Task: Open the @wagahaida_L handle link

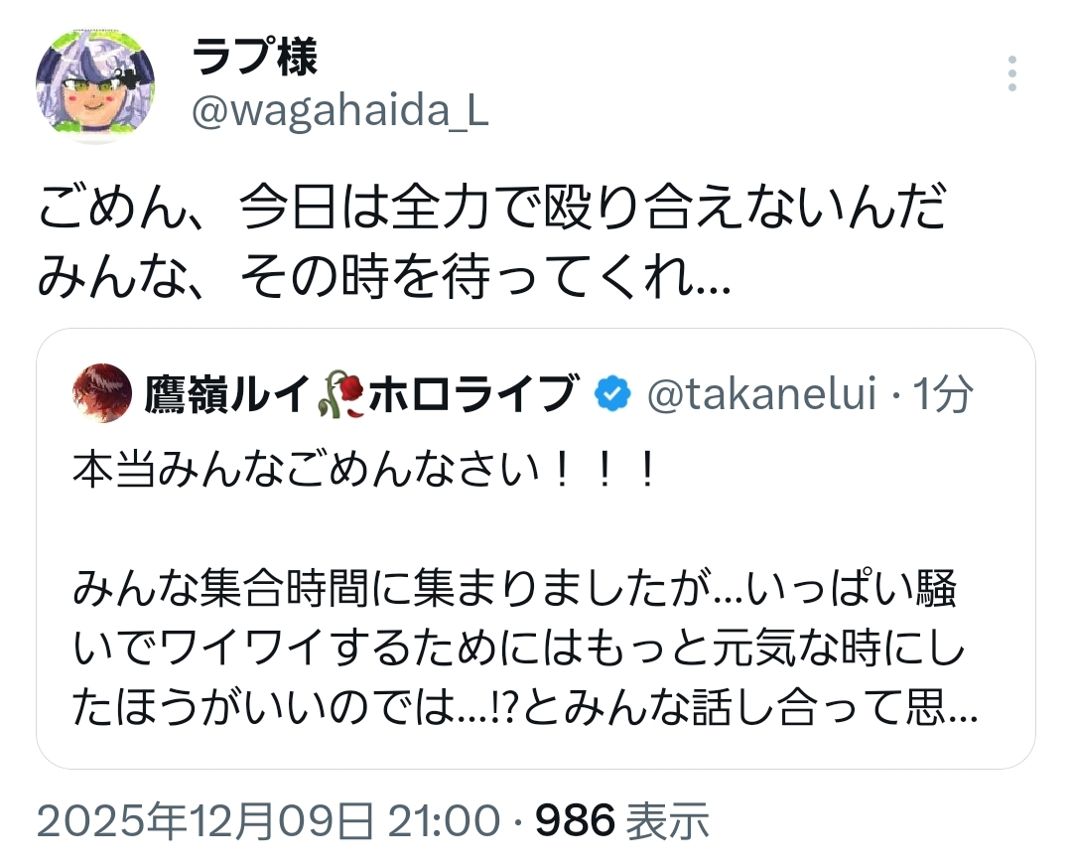Action: (x=338, y=113)
